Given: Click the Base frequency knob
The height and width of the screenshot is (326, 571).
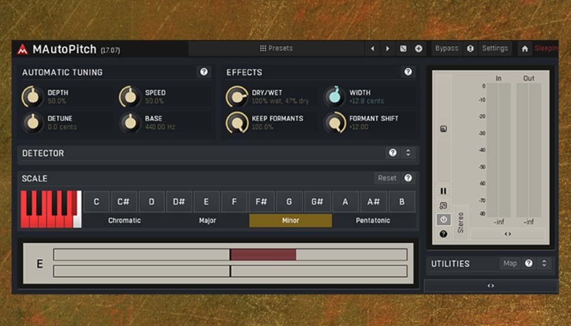Looking at the screenshot, I should point(130,123).
